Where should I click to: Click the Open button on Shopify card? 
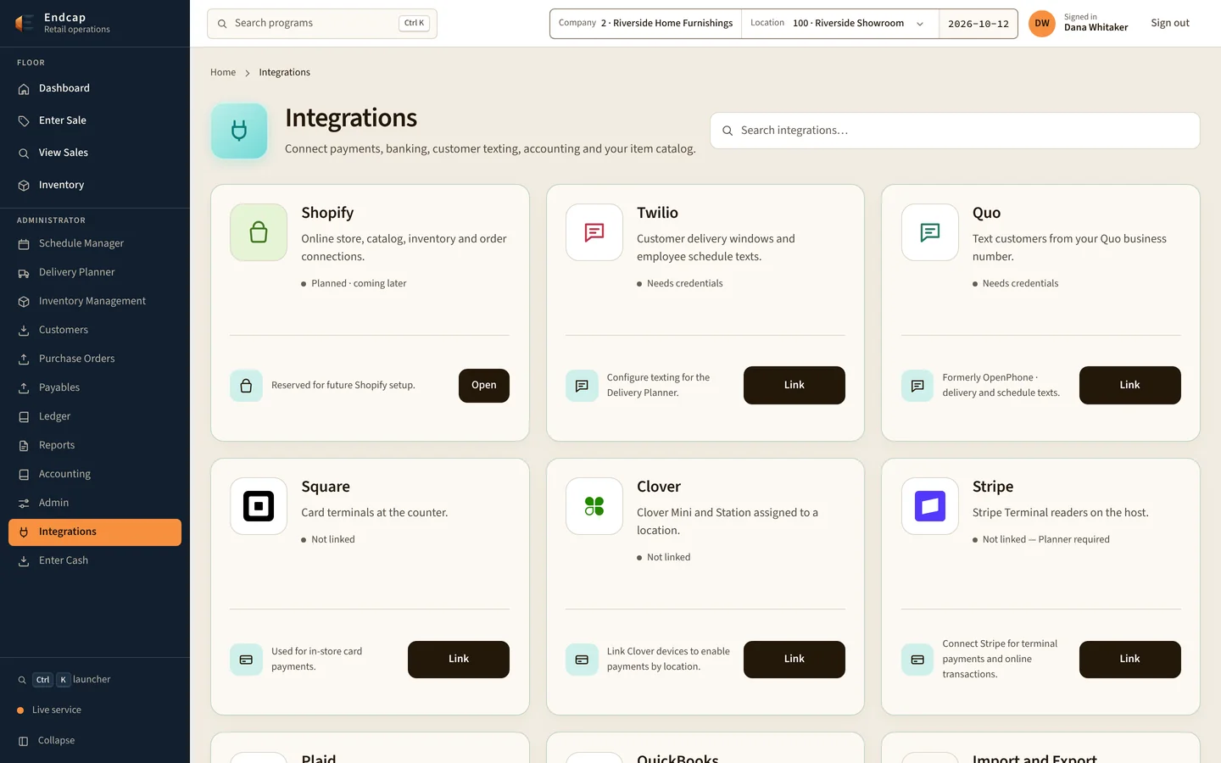click(x=484, y=386)
